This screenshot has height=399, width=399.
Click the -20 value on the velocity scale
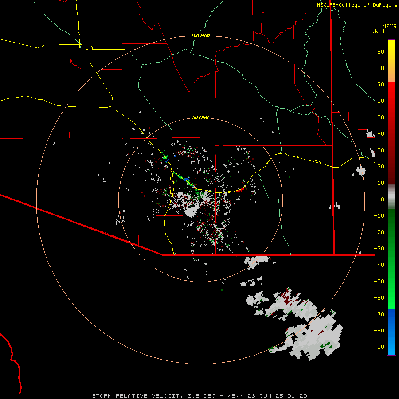pyautogui.click(x=379, y=232)
